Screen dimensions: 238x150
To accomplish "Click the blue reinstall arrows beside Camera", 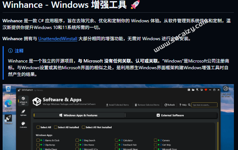I will coord(161,140).
